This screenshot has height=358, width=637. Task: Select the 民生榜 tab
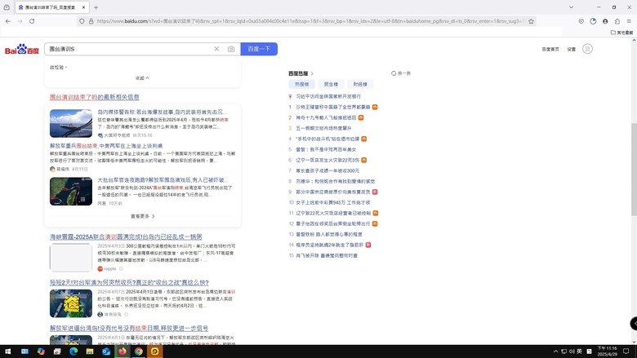click(331, 84)
